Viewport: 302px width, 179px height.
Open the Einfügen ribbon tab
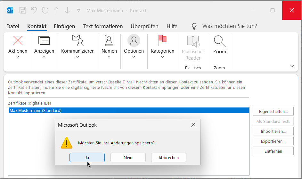pos(64,26)
